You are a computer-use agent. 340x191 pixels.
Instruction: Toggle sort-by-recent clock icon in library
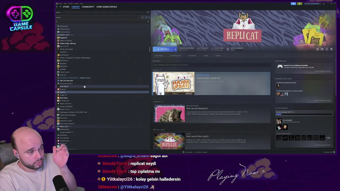(x=146, y=17)
